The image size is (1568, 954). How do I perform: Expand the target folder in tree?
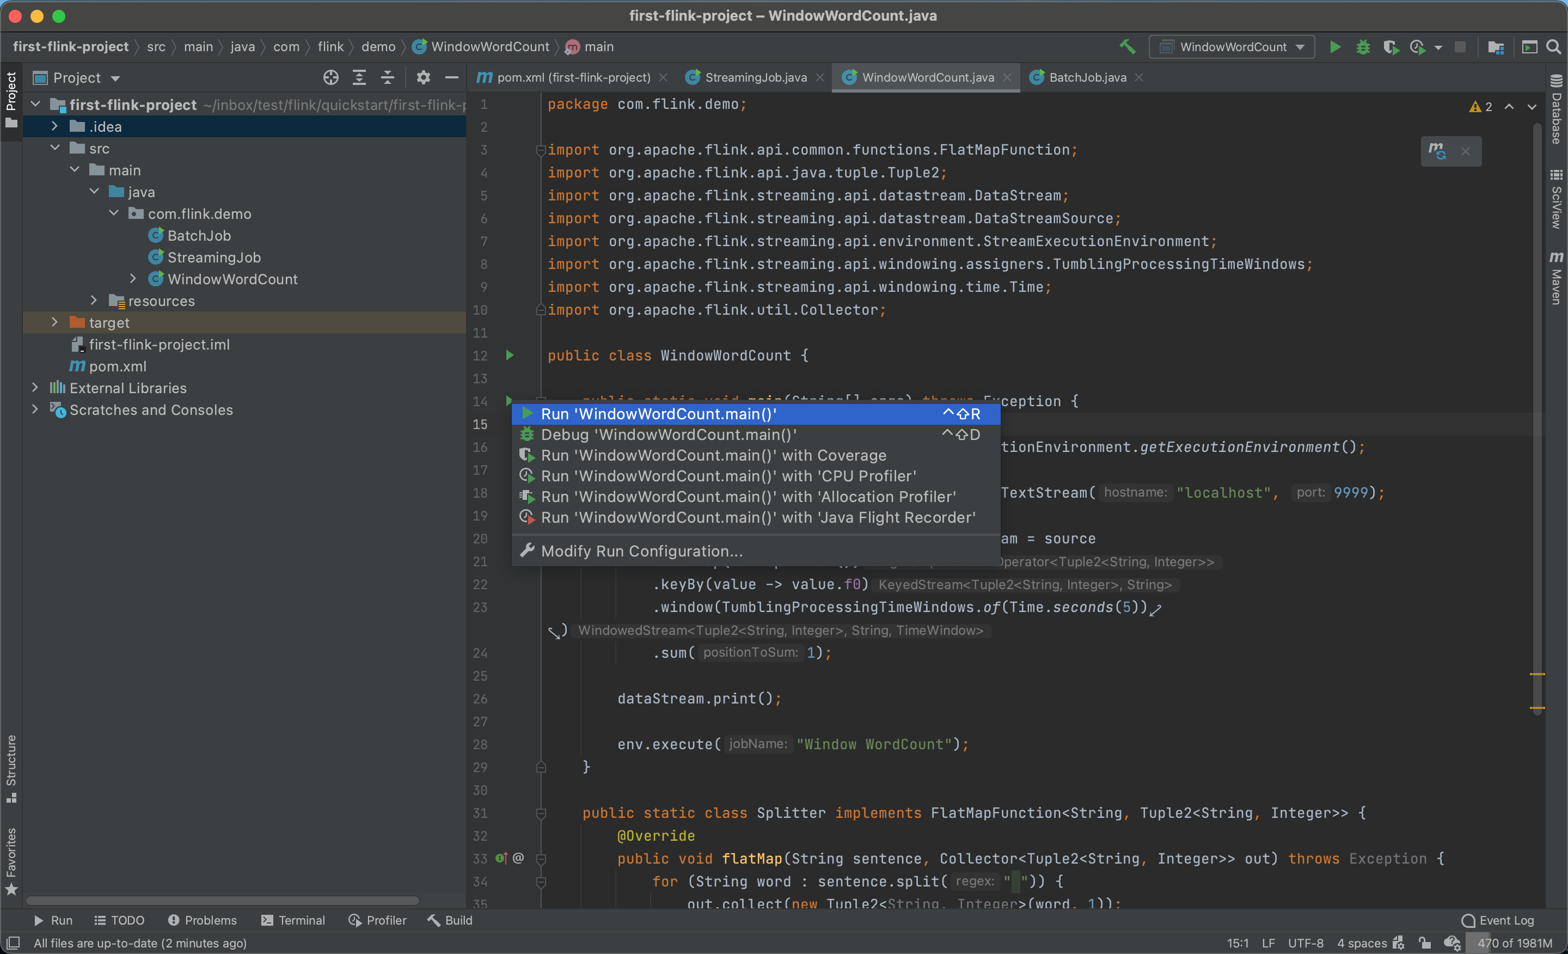point(55,323)
